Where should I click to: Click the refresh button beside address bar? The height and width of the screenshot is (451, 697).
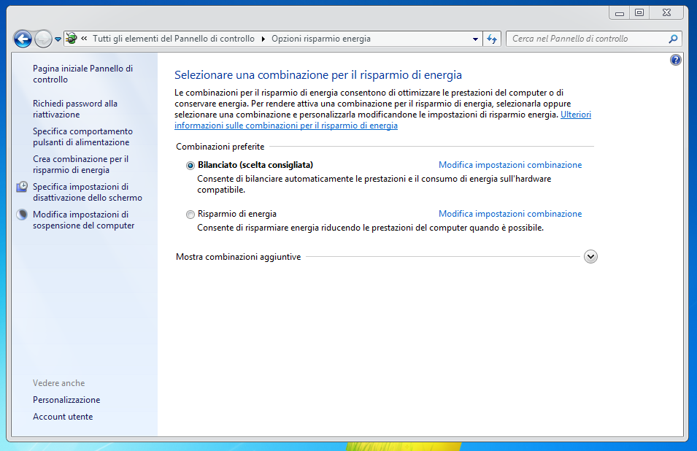point(492,39)
